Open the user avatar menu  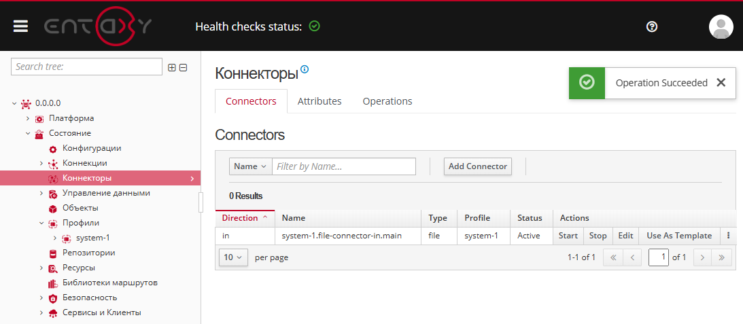click(x=721, y=26)
